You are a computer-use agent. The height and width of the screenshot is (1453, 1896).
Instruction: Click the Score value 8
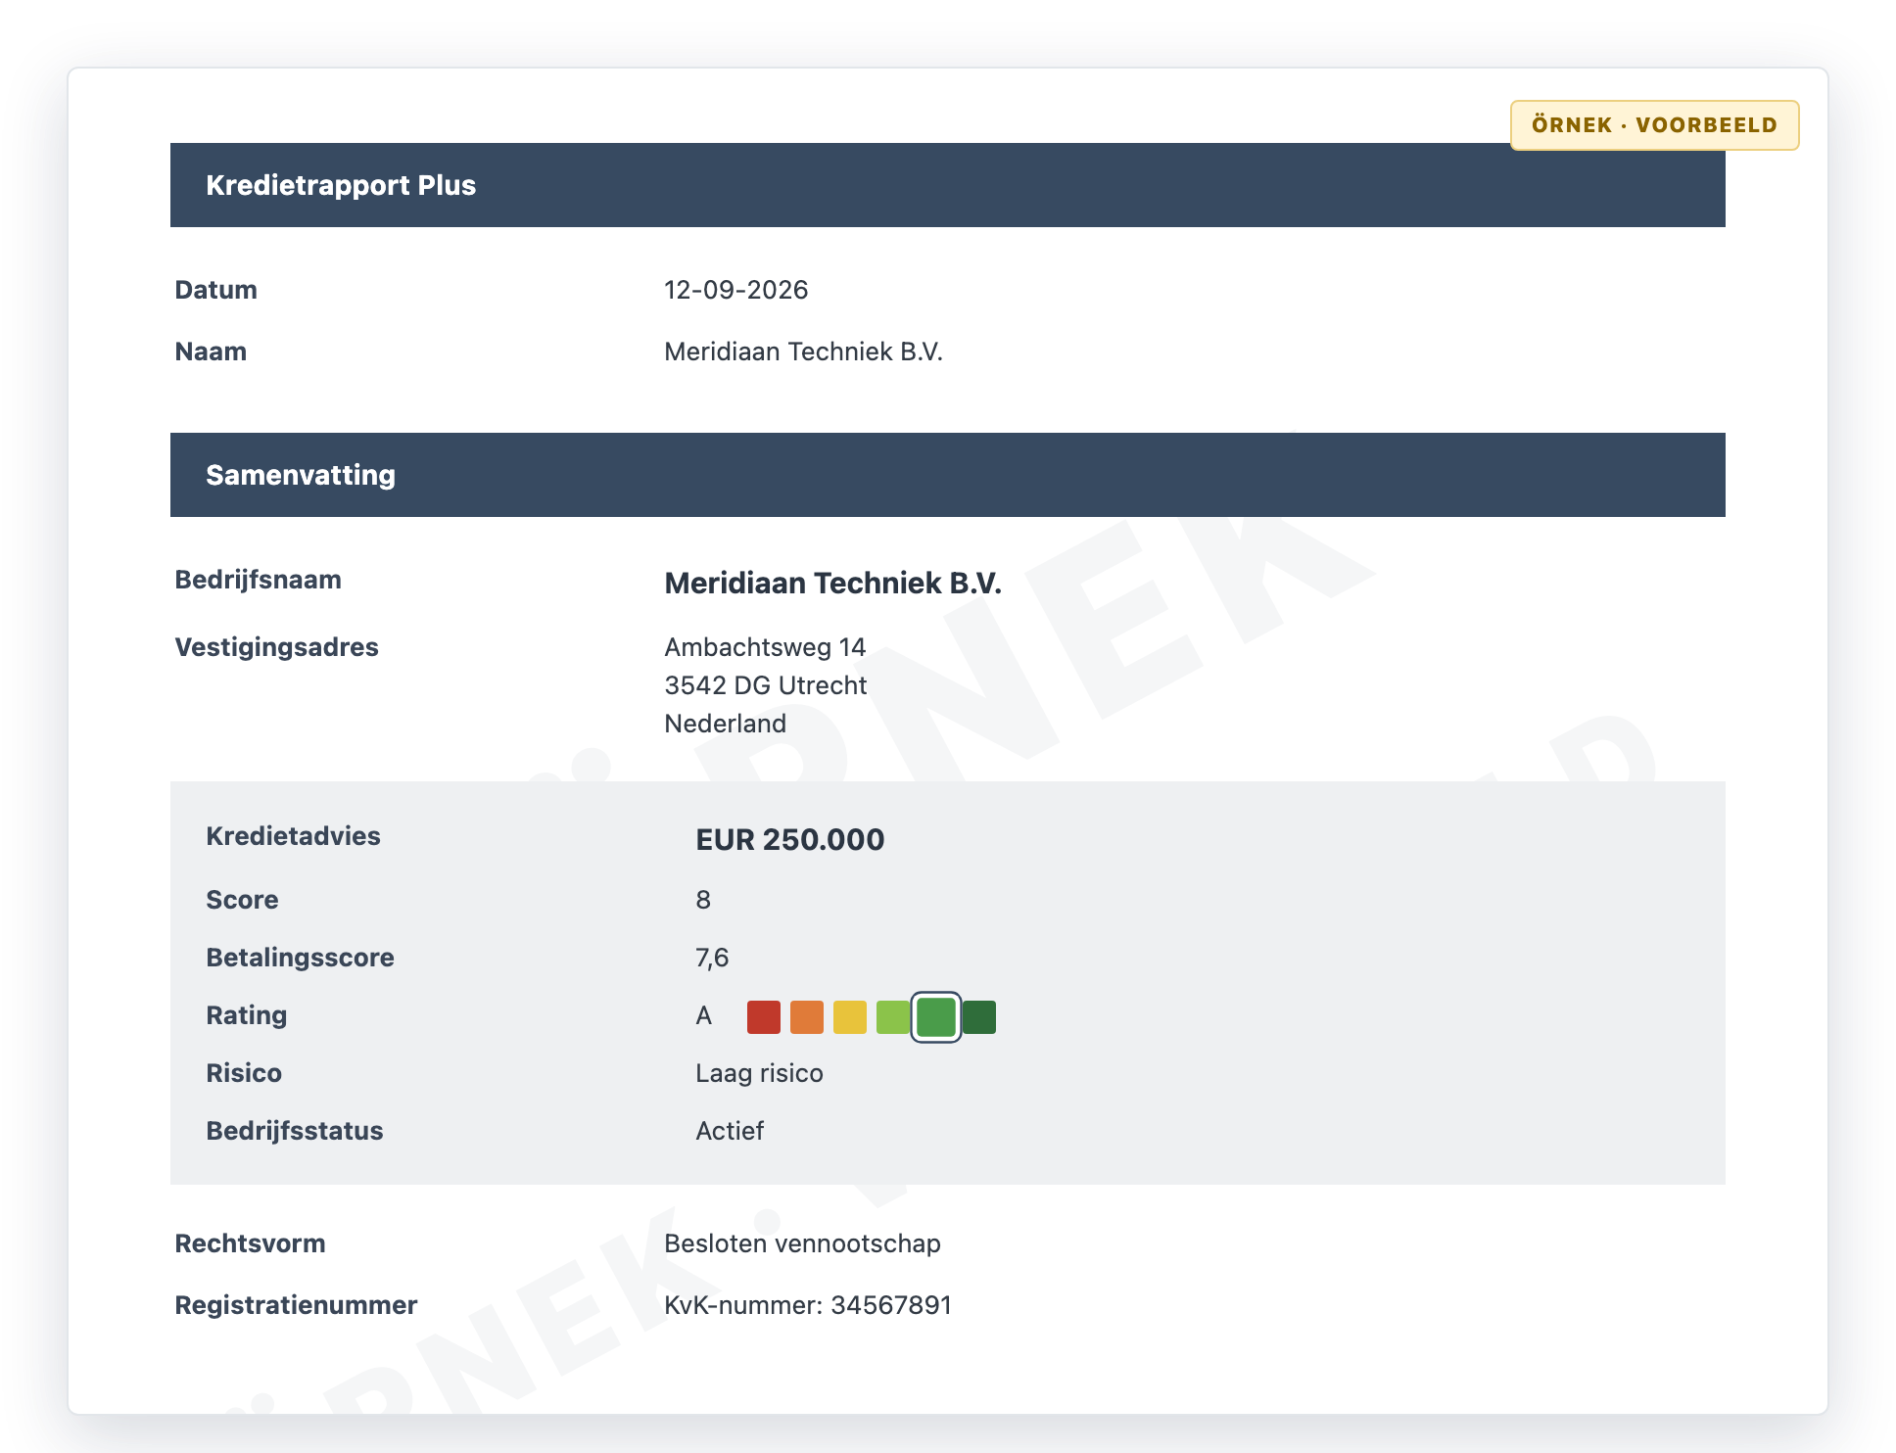click(703, 900)
